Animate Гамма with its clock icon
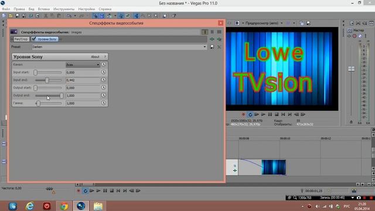The width and height of the screenshot is (375, 211). (104, 103)
